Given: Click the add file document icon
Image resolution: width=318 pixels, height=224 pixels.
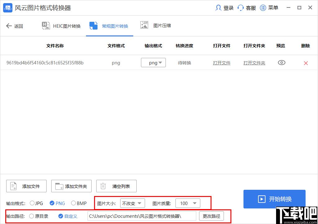Looking at the screenshot, I should [13, 186].
